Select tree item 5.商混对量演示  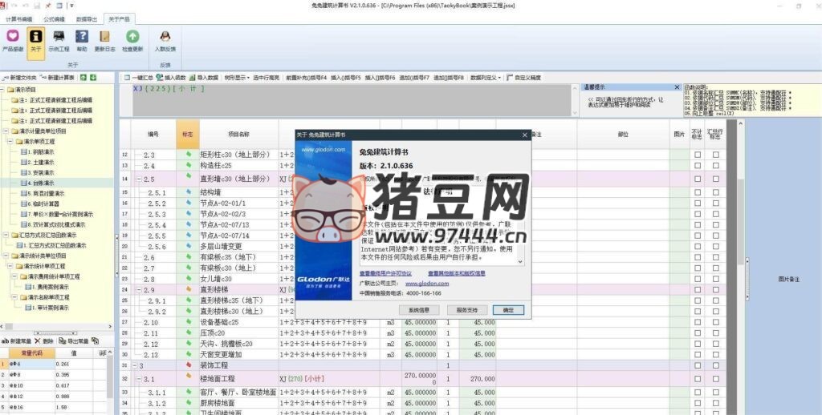coord(43,193)
